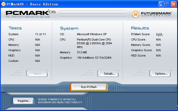Click the PCMark05 logo
The width and height of the screenshot is (178, 111).
pyautogui.click(x=31, y=14)
